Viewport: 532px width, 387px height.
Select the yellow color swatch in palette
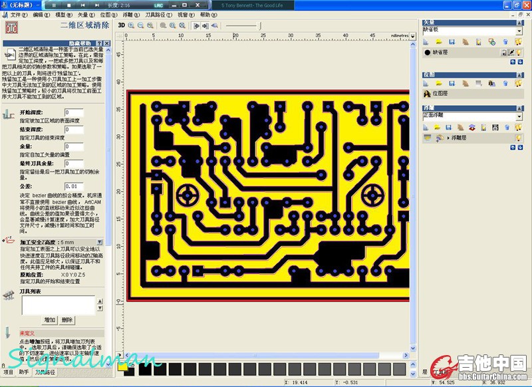tap(123, 365)
